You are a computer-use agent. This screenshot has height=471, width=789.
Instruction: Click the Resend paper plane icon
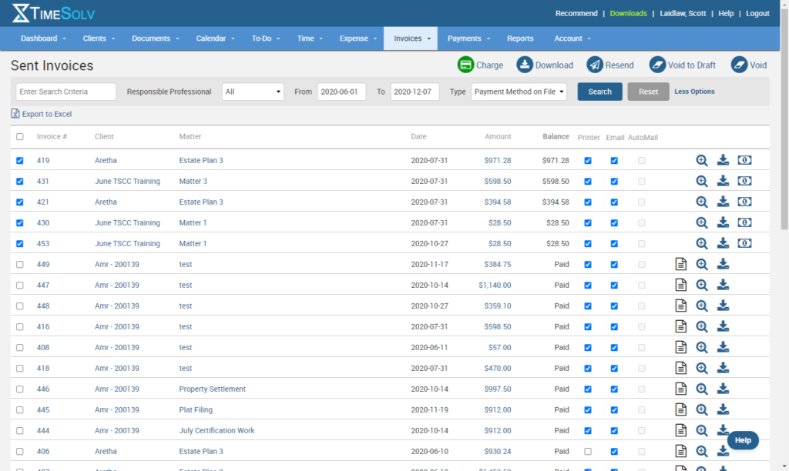coord(595,65)
